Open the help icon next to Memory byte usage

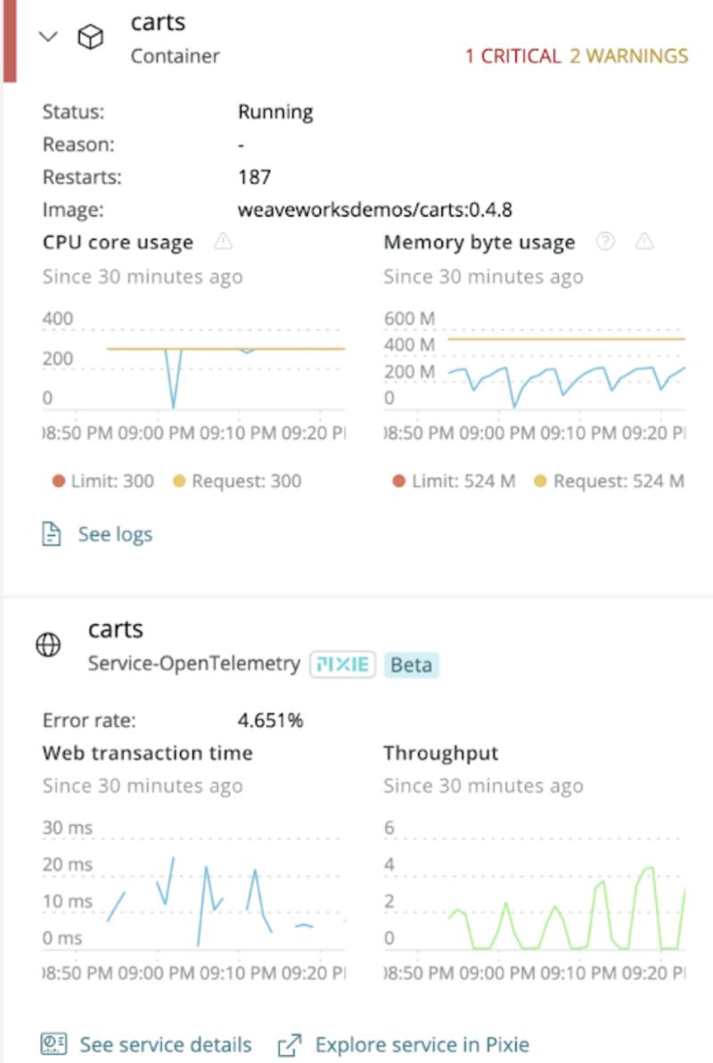pos(605,242)
